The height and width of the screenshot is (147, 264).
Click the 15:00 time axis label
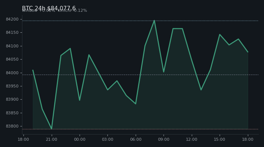[220, 139]
